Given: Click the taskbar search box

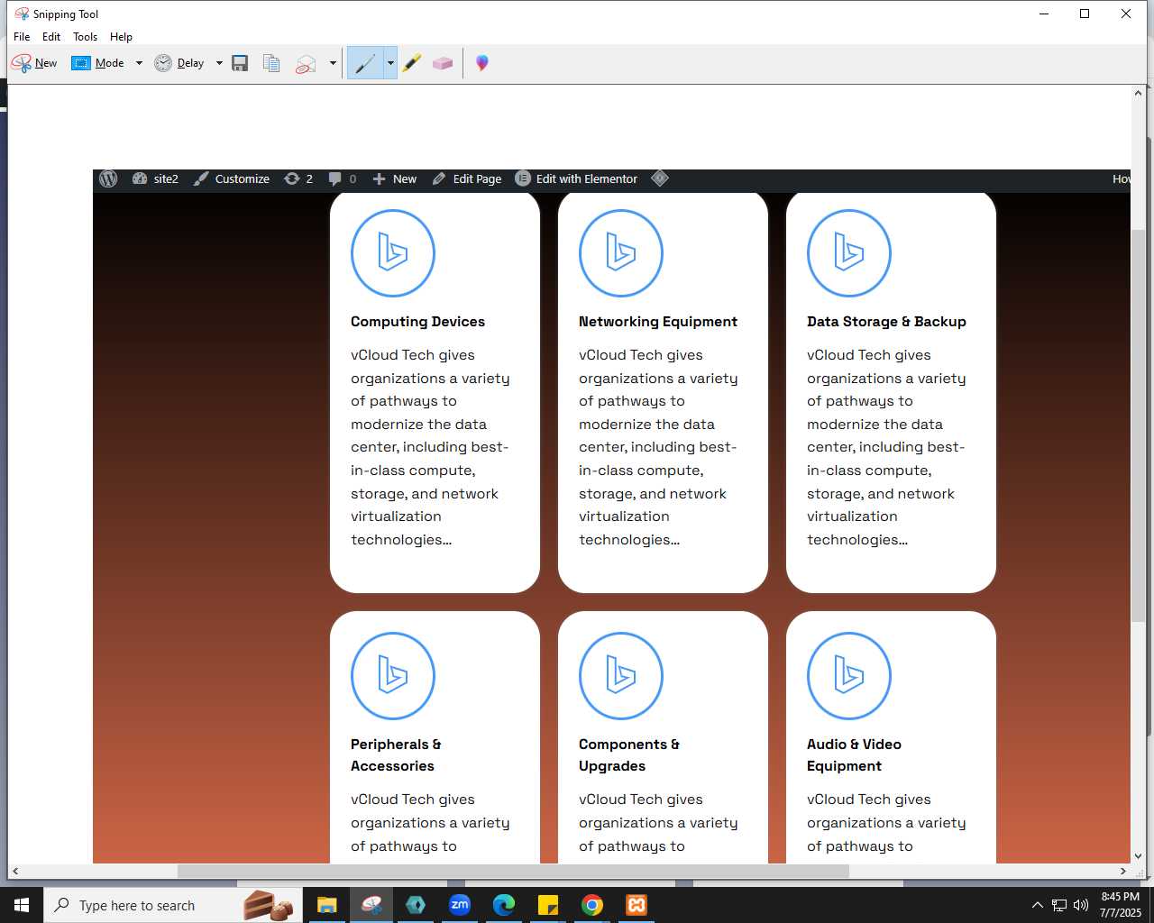Looking at the screenshot, I should (174, 905).
